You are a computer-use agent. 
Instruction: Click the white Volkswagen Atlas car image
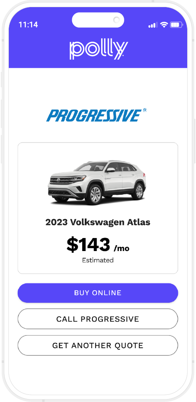(97, 182)
